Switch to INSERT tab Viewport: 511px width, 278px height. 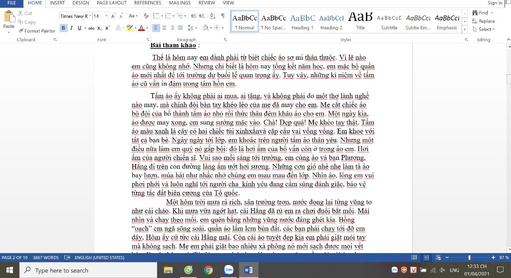point(57,3)
